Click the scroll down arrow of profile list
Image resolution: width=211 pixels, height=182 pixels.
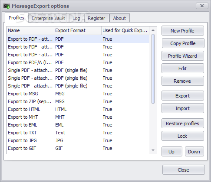point(153,150)
